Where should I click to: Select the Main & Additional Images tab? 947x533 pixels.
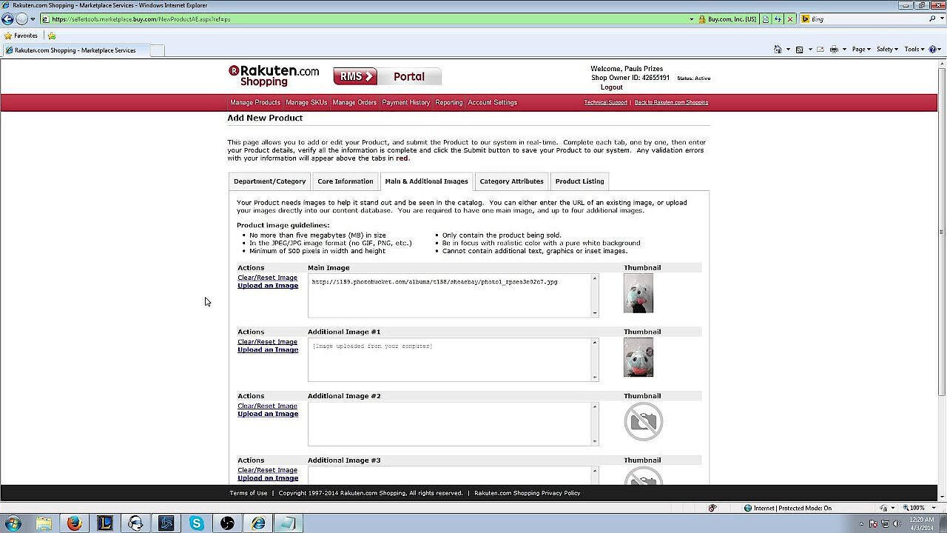click(426, 181)
